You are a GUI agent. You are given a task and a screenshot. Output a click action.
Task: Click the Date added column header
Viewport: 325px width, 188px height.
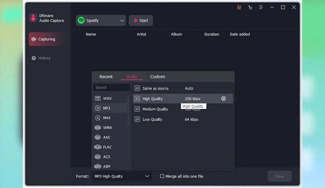240,34
